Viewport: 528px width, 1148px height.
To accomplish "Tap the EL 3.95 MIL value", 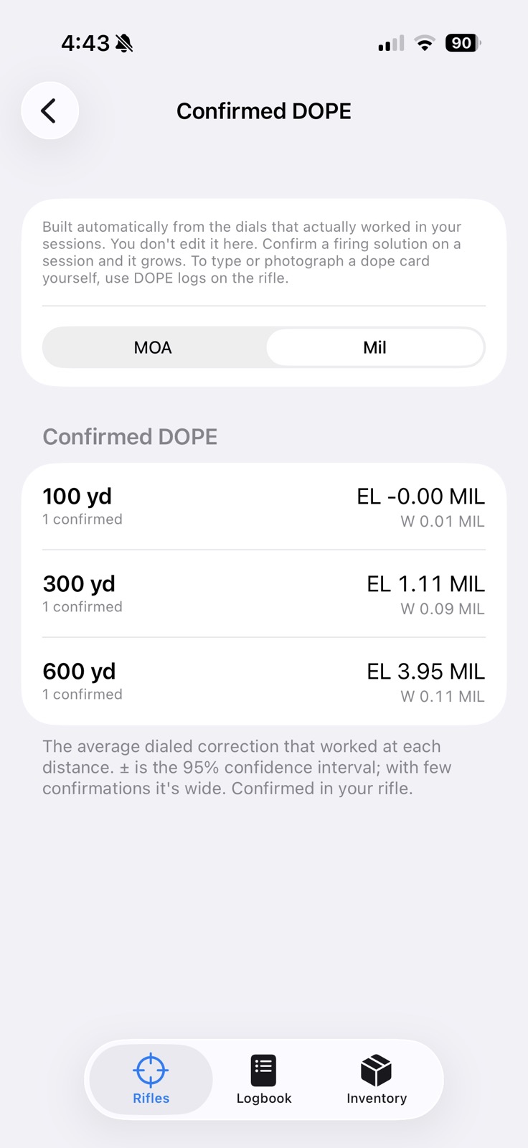I will pos(425,672).
